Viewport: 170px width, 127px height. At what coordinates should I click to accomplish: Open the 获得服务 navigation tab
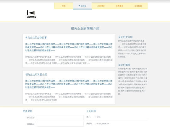coord(120,6)
